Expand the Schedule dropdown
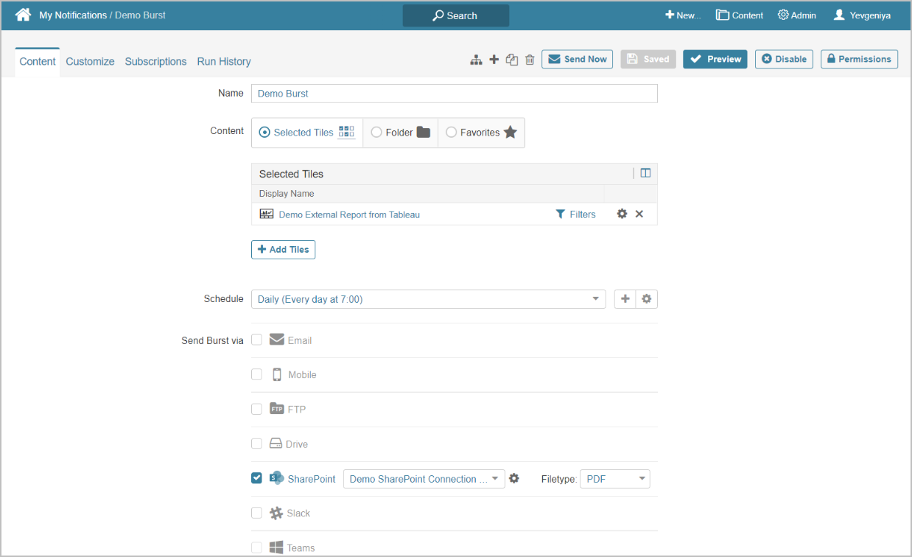The width and height of the screenshot is (912, 557). tap(428, 299)
